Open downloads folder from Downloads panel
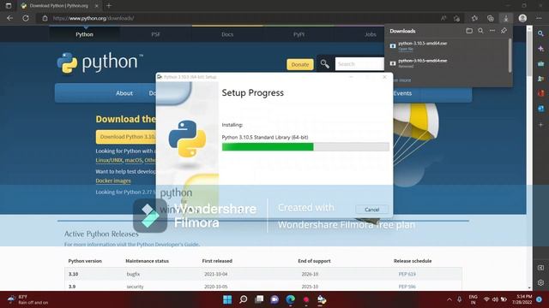 pos(469,31)
